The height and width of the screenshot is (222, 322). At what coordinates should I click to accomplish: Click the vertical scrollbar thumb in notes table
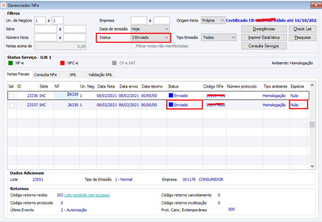tap(312, 124)
